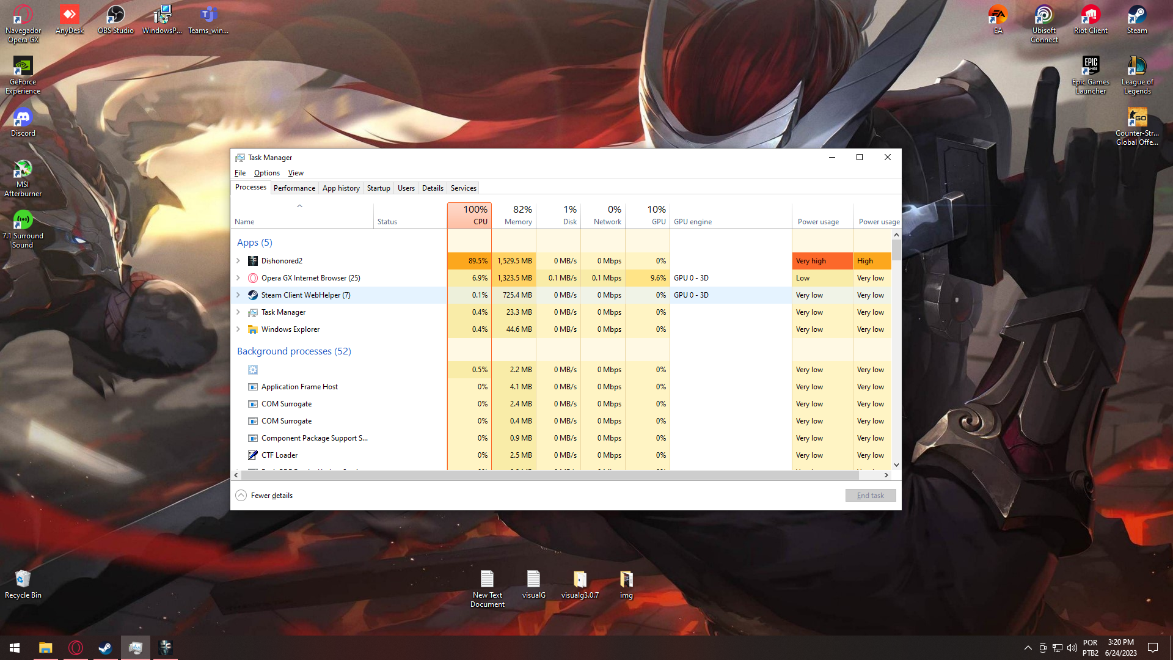Open the Recycle Bin
Screen dimensions: 1173x660
coord(23,584)
